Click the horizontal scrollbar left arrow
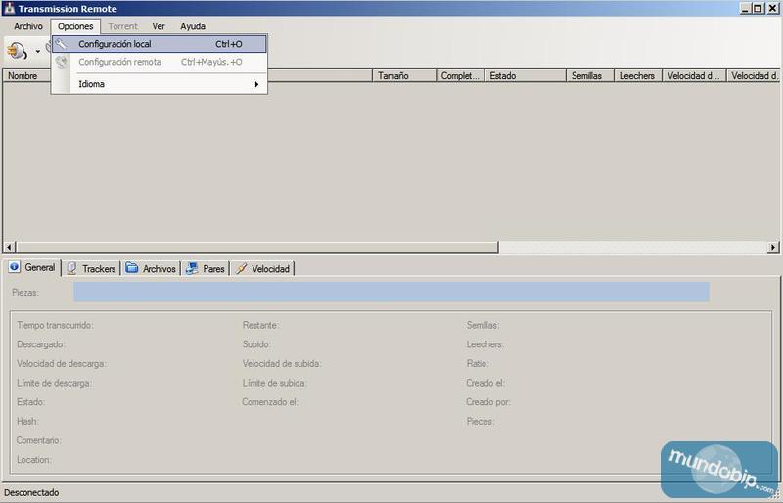 (x=9, y=247)
